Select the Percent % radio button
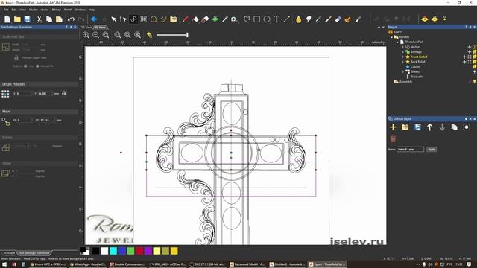477x268 pixels. (x=37, y=66)
